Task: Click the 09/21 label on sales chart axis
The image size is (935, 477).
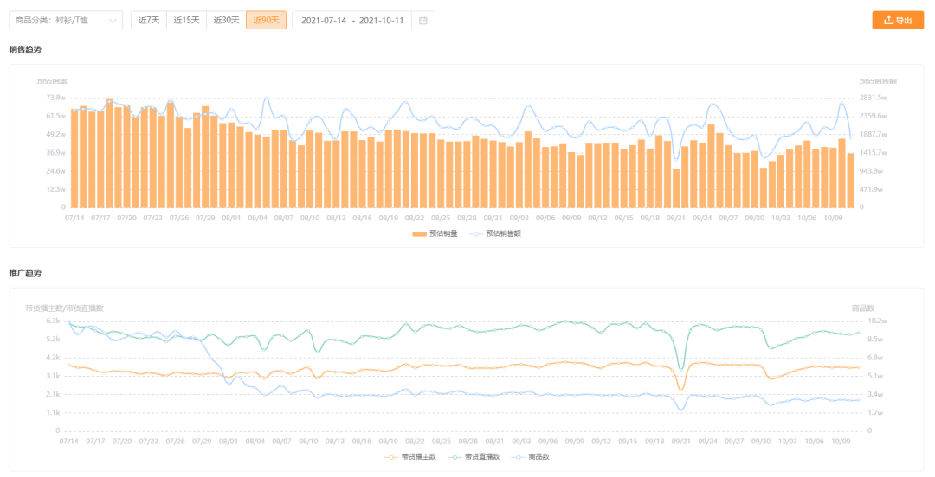Action: (675, 218)
